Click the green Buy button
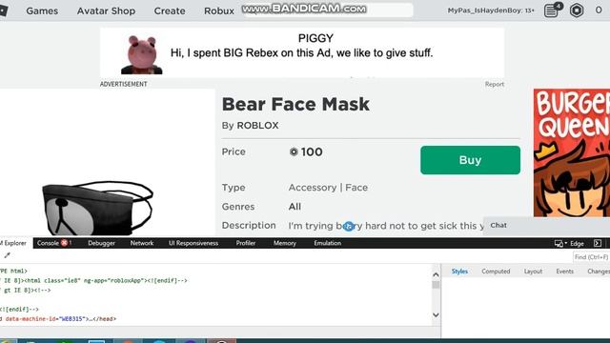The image size is (610, 343). (x=470, y=160)
